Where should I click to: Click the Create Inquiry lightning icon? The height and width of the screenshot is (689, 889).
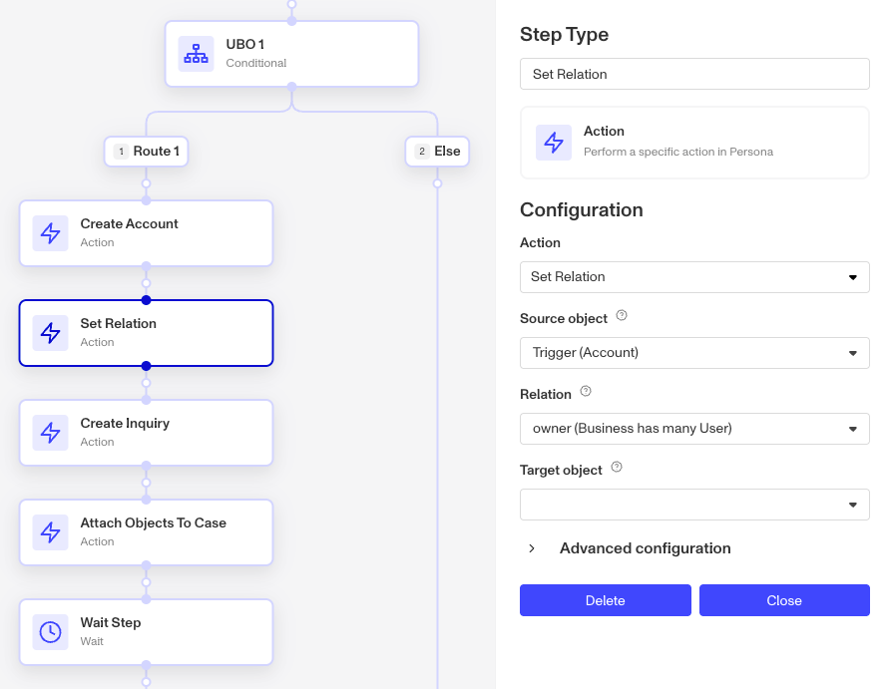pos(51,433)
